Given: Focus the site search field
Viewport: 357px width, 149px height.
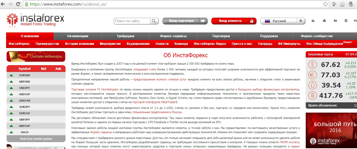Looking at the screenshot, I should 132,21.
